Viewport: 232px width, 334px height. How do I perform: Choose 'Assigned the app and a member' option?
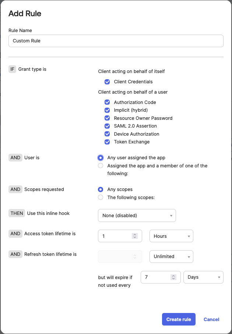click(101, 166)
